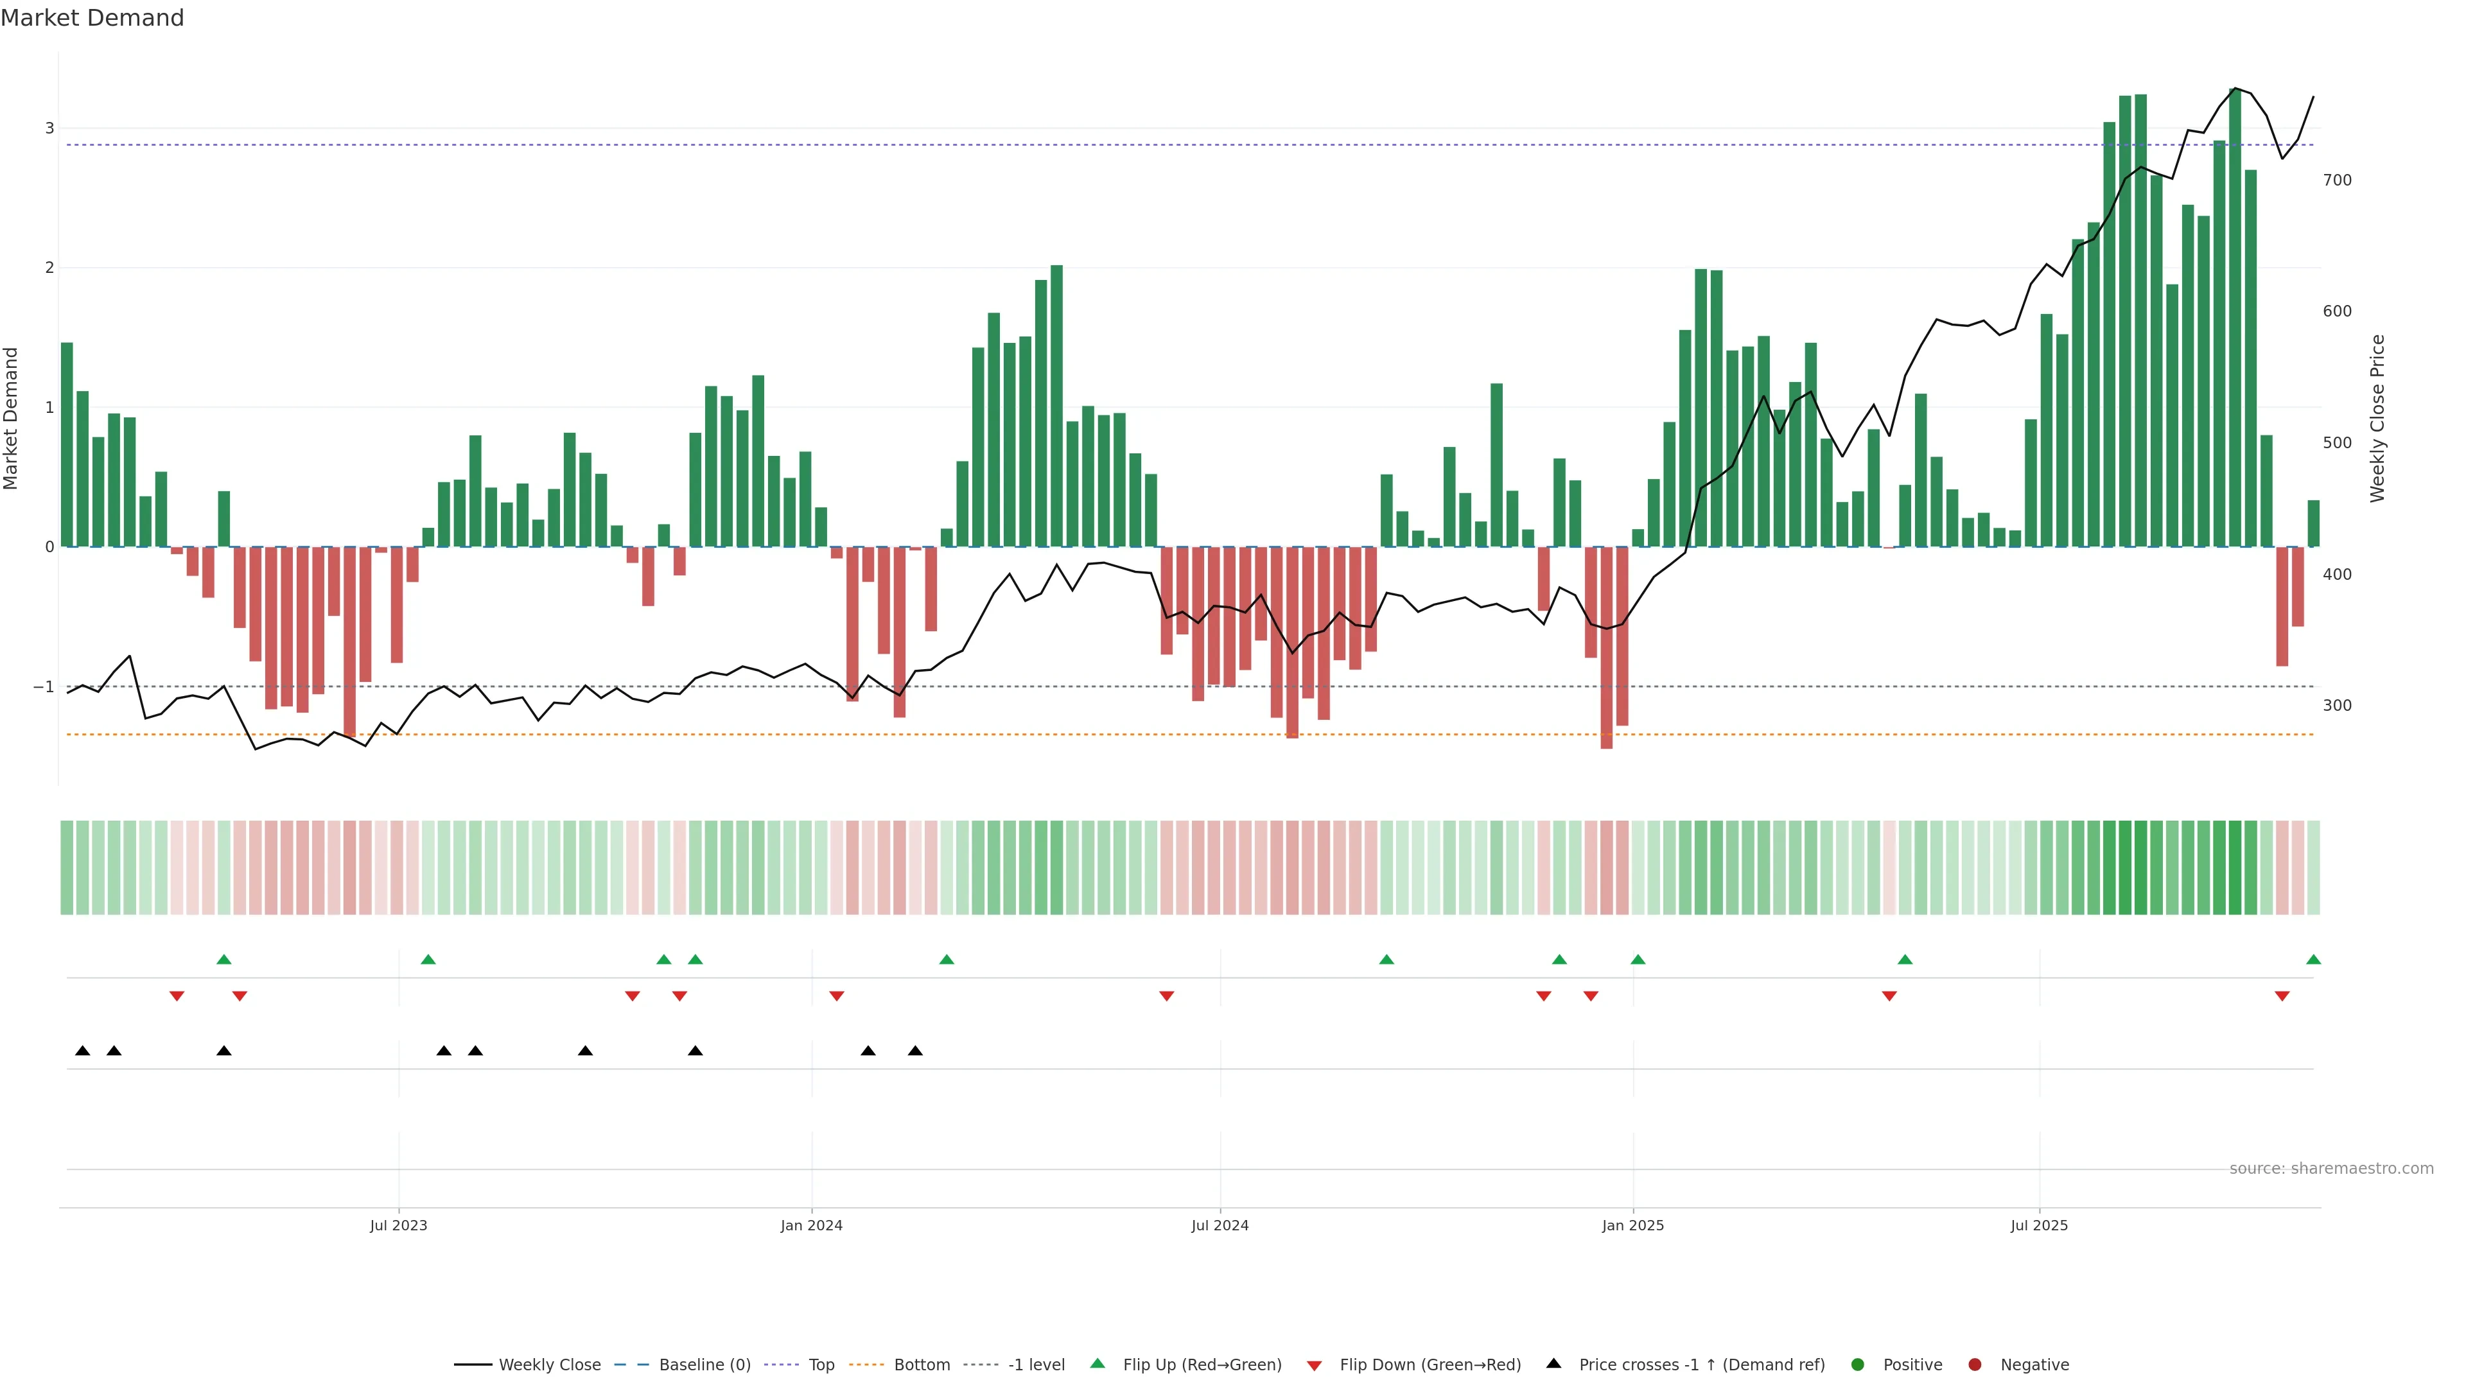This screenshot has width=2466, height=1387.
Task: Toggle the Top dotted line legend entry
Action: (821, 1364)
